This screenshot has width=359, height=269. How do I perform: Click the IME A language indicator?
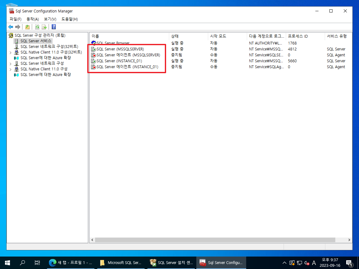pyautogui.click(x=314, y=263)
